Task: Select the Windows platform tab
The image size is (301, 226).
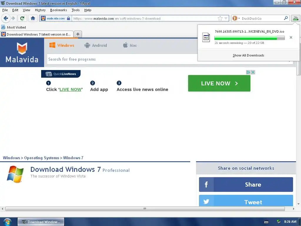Action: click(x=62, y=45)
